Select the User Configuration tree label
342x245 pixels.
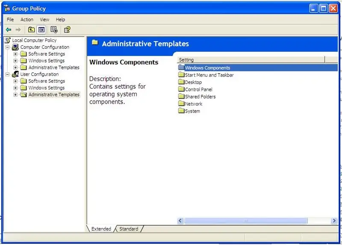pyautogui.click(x=39, y=74)
